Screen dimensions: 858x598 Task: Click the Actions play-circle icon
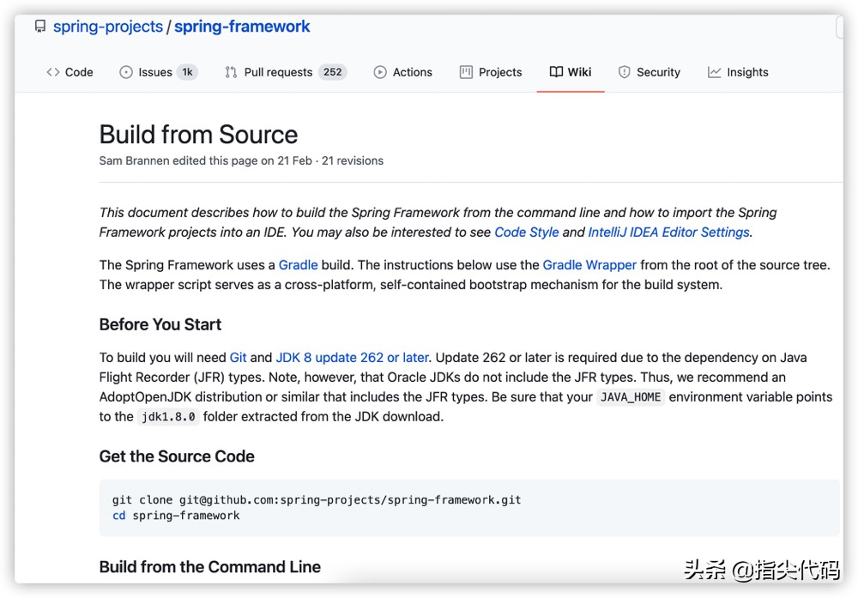380,72
